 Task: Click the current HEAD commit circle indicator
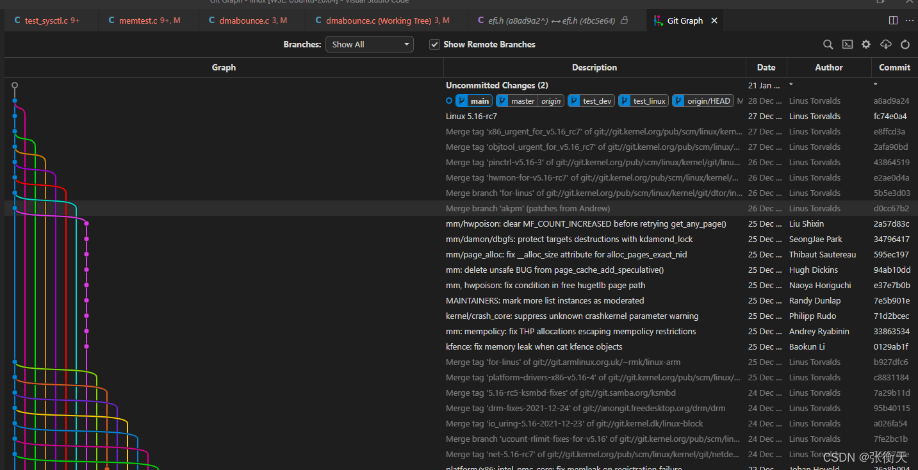pyautogui.click(x=449, y=101)
